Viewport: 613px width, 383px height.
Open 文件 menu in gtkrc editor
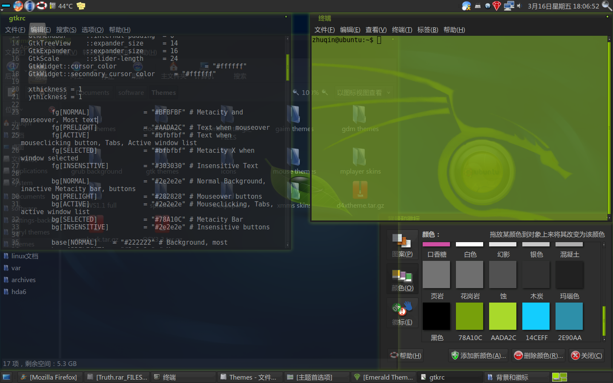[15, 30]
